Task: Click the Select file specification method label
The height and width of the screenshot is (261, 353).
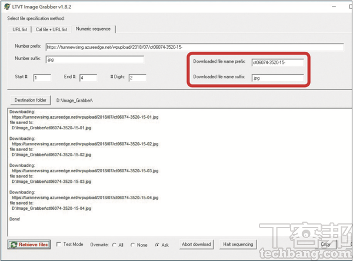Action: 36,18
